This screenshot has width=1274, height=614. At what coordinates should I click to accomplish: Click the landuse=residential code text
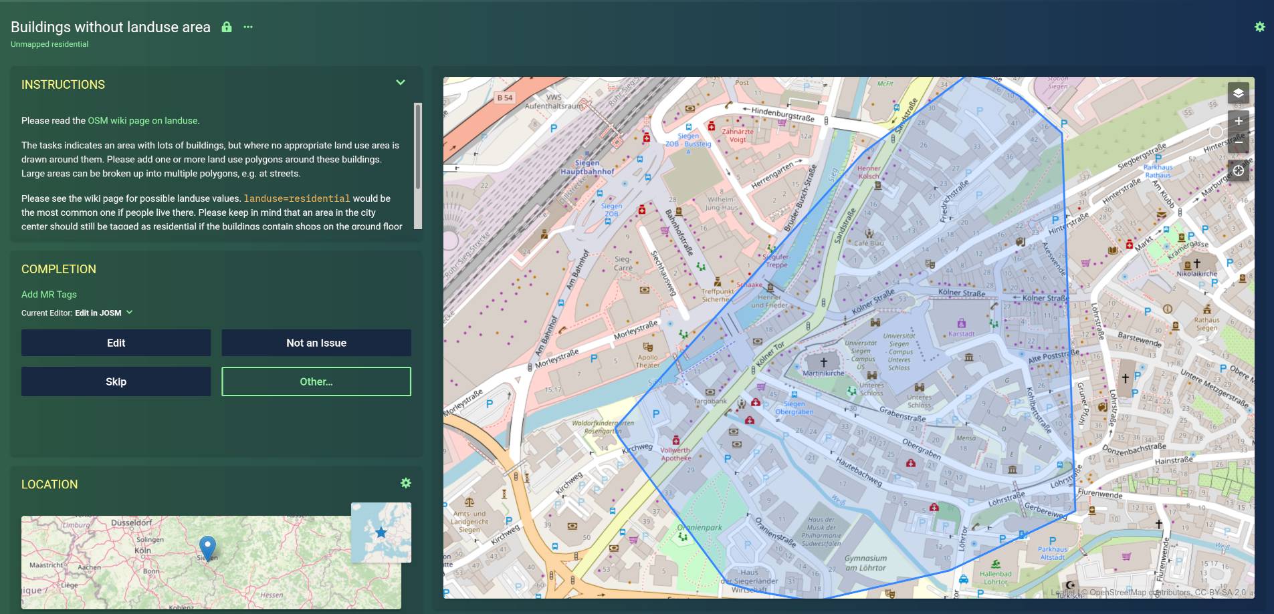[297, 198]
